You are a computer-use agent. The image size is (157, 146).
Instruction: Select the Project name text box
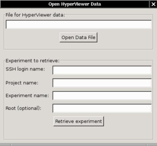[102, 83]
